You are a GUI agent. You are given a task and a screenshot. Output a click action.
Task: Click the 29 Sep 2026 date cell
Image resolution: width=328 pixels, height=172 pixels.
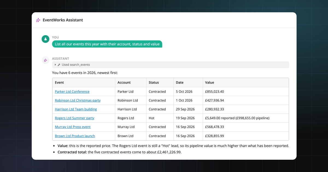[188, 109]
